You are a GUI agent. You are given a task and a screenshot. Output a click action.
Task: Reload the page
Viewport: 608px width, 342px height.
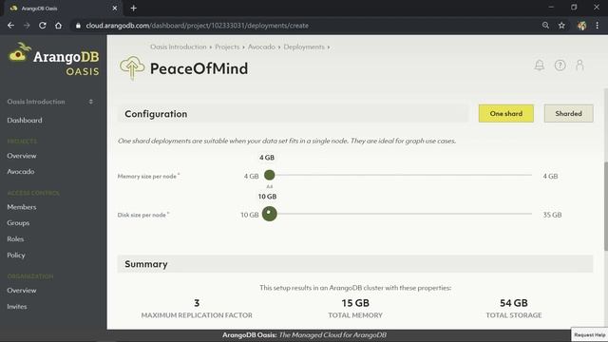point(42,26)
